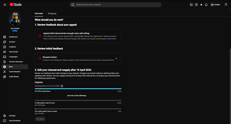Click the Re-apply button
Viewport: 231px width, 124px height.
click(x=40, y=119)
